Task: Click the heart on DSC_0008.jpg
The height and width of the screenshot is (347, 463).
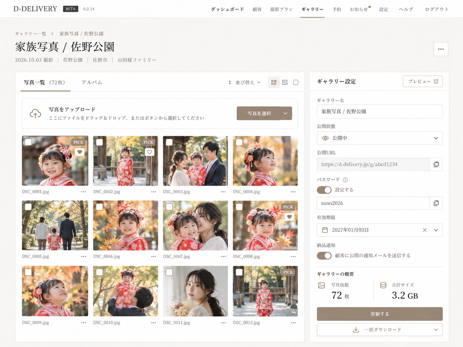Action: (289, 217)
